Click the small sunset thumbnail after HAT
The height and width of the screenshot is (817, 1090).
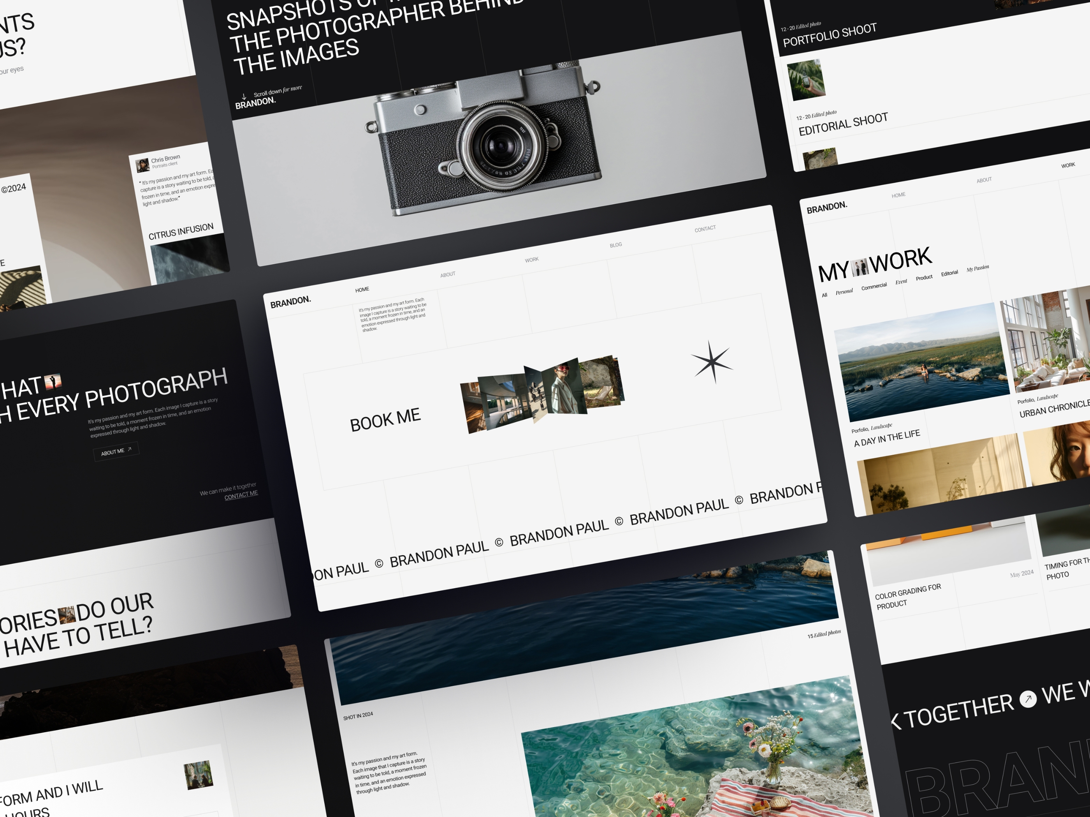click(x=53, y=381)
